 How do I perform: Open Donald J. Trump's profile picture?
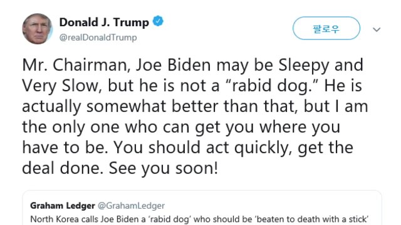click(x=38, y=29)
